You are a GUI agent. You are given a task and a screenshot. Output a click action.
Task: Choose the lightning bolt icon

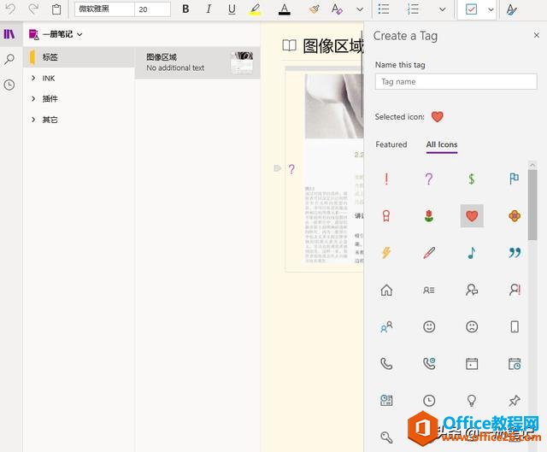[x=386, y=253]
